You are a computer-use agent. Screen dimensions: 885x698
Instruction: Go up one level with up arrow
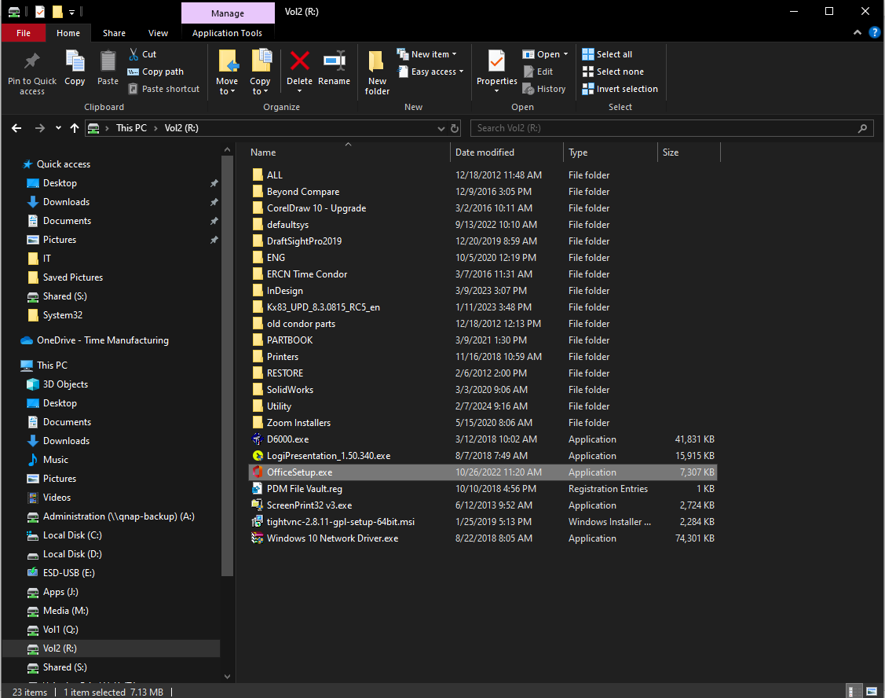pyautogui.click(x=75, y=128)
